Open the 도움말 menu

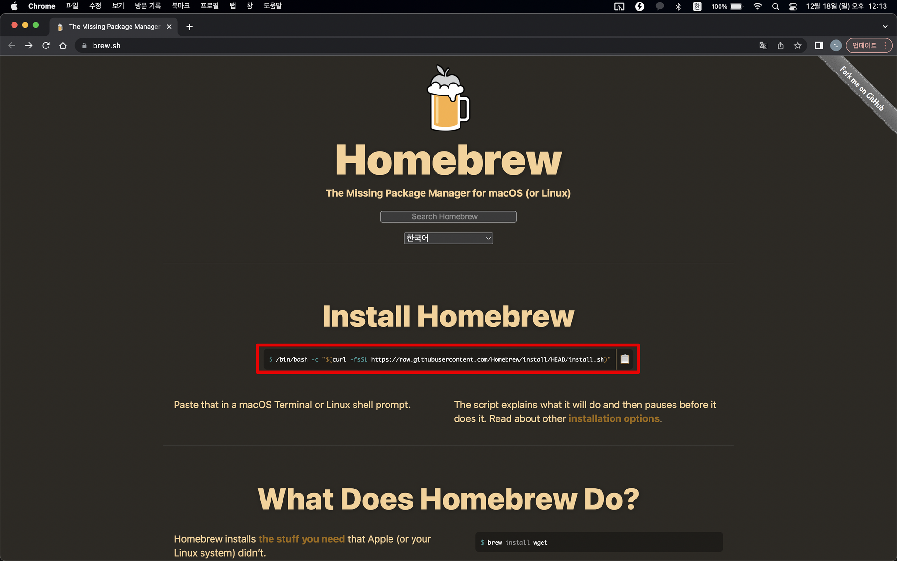pyautogui.click(x=272, y=6)
